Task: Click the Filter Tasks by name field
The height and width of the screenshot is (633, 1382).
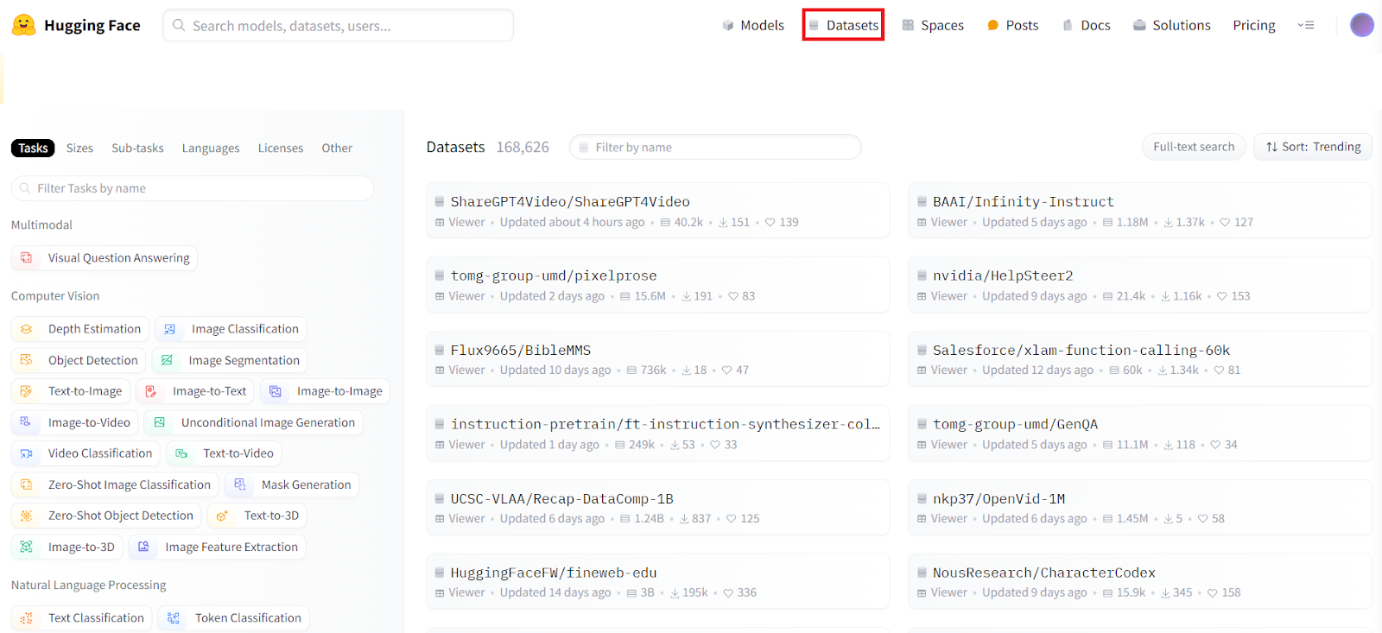Action: pyautogui.click(x=193, y=188)
